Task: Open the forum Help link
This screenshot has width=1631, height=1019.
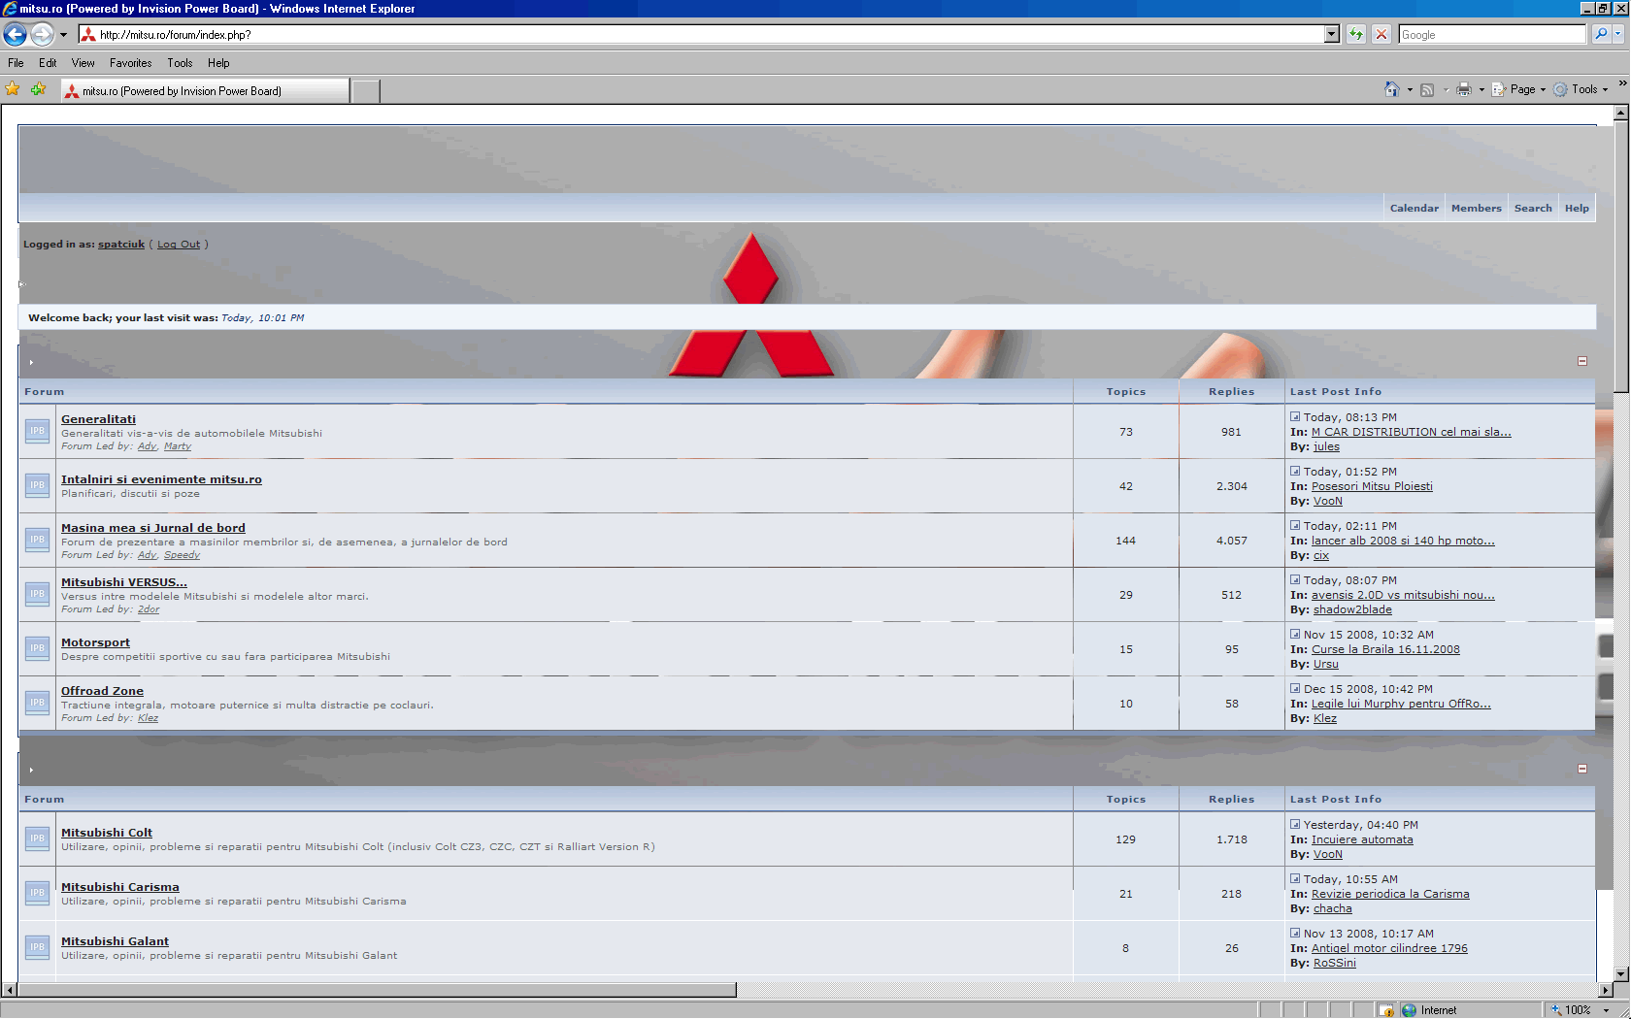Action: click(1577, 208)
